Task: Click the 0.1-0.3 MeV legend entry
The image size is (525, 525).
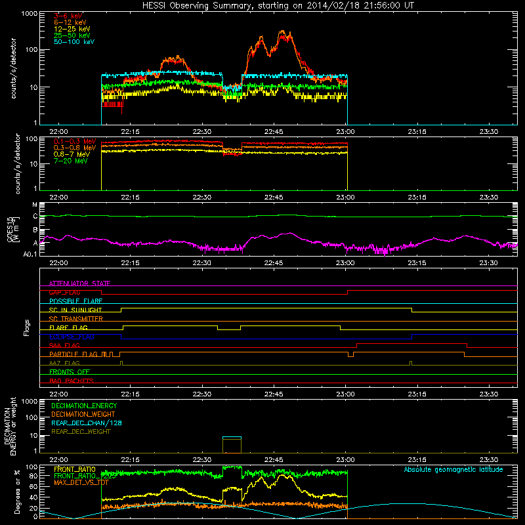Action: (75, 141)
